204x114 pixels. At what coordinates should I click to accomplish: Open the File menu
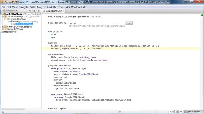point(4,7)
